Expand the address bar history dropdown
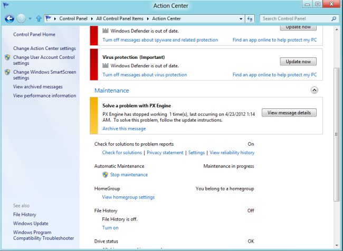The image size is (343, 251). coord(241,19)
